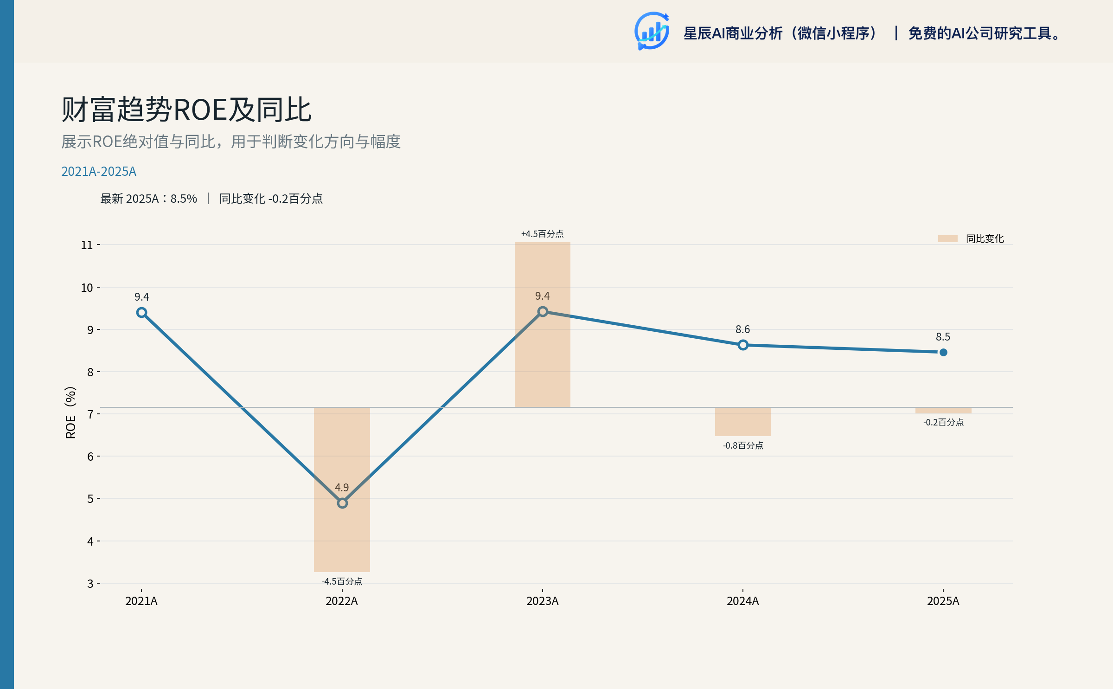
Task: Click the 同比变化 legend color swatch
Action: 947,238
